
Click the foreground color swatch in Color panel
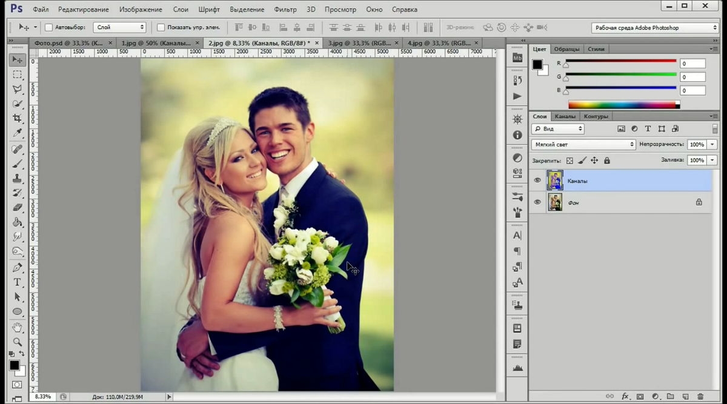(x=537, y=64)
